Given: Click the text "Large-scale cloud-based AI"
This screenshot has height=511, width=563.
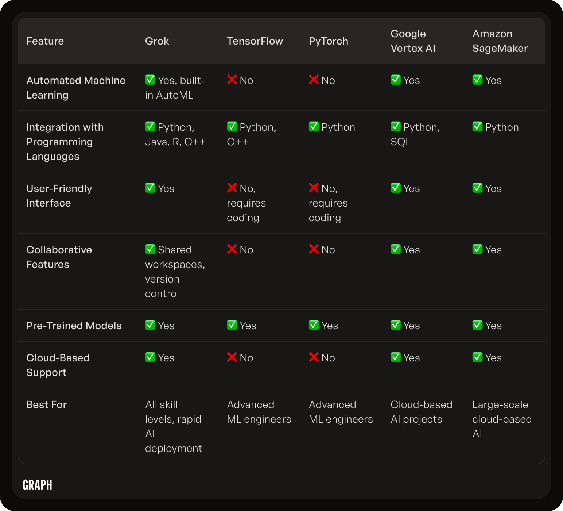Looking at the screenshot, I should click(x=502, y=419).
